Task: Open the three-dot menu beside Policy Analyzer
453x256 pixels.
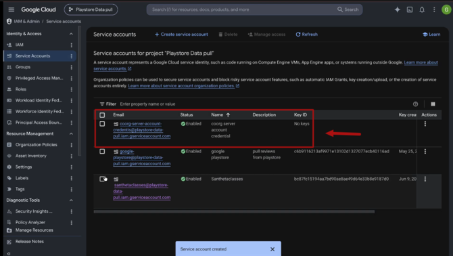Action: click(x=72, y=222)
